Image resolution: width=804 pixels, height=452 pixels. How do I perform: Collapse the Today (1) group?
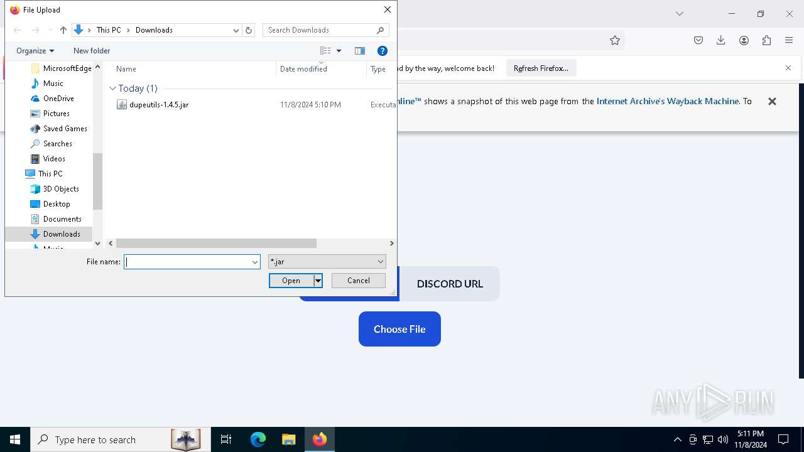click(112, 89)
